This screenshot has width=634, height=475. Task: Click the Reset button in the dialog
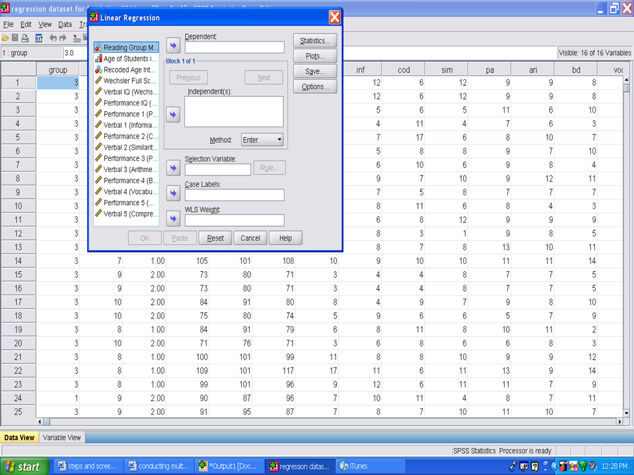(x=215, y=238)
